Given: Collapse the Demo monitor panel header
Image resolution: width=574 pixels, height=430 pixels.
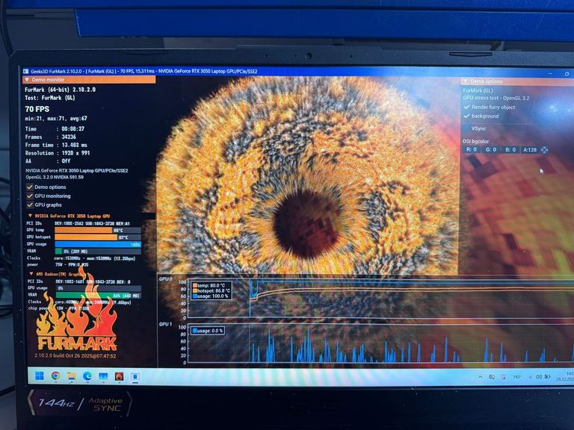Looking at the screenshot, I should (x=28, y=79).
